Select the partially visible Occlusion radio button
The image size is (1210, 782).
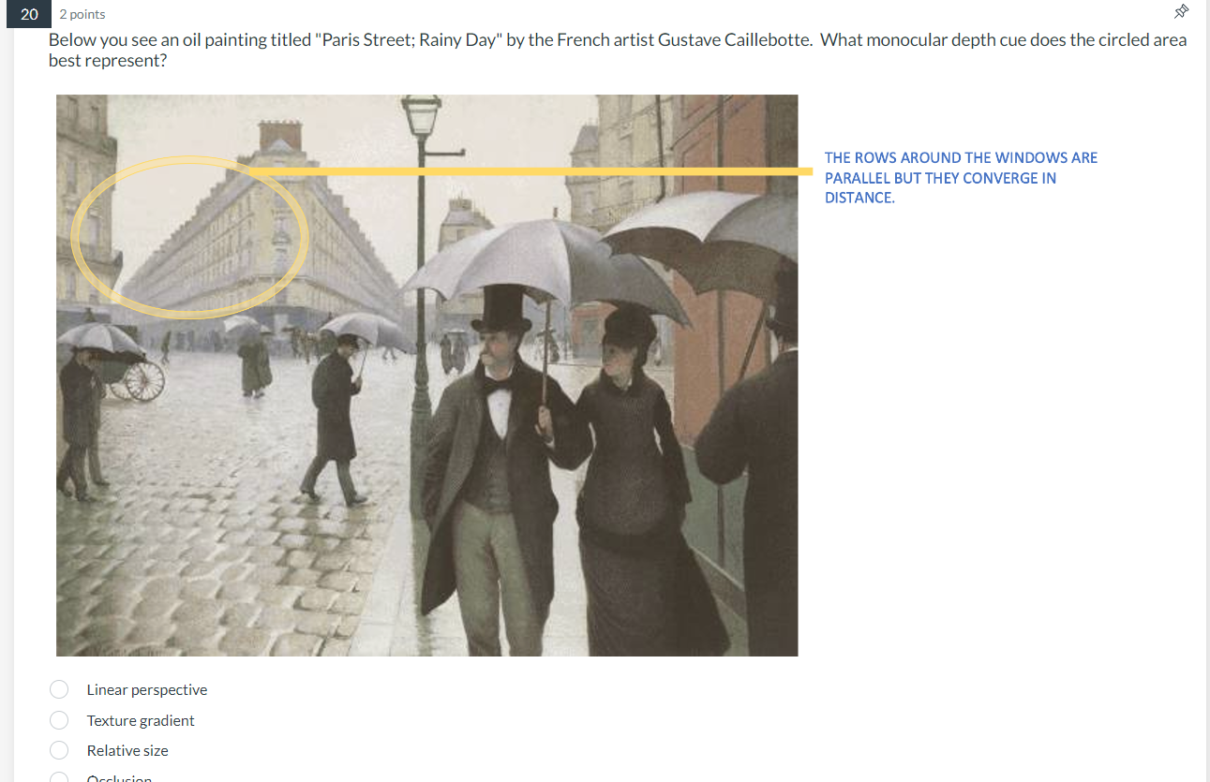(x=59, y=777)
